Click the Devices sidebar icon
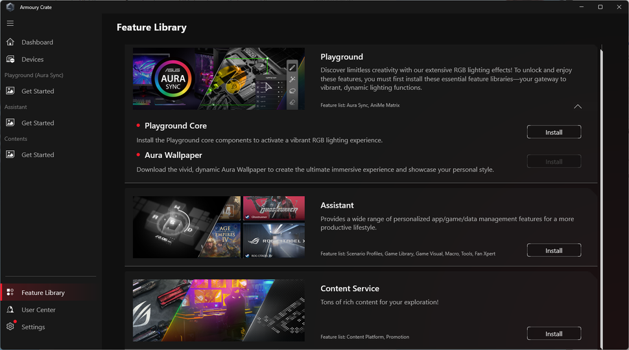This screenshot has height=350, width=629. tap(10, 60)
